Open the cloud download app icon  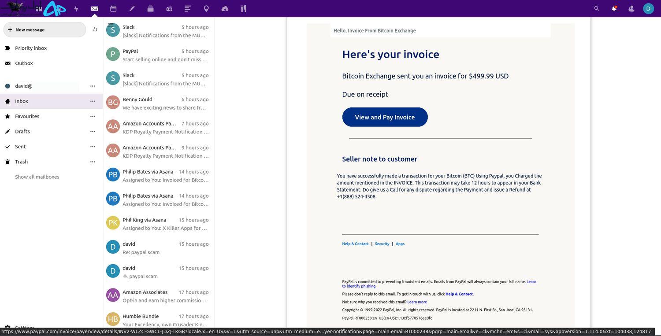point(225,8)
